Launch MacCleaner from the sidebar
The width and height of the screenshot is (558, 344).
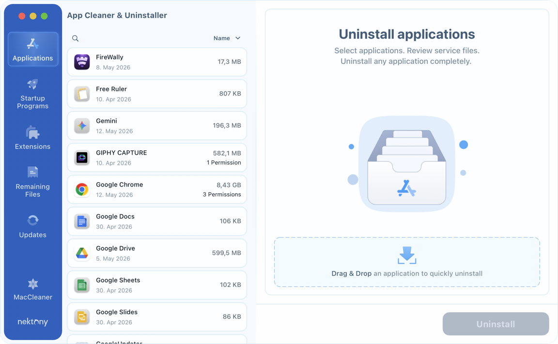coord(33,289)
